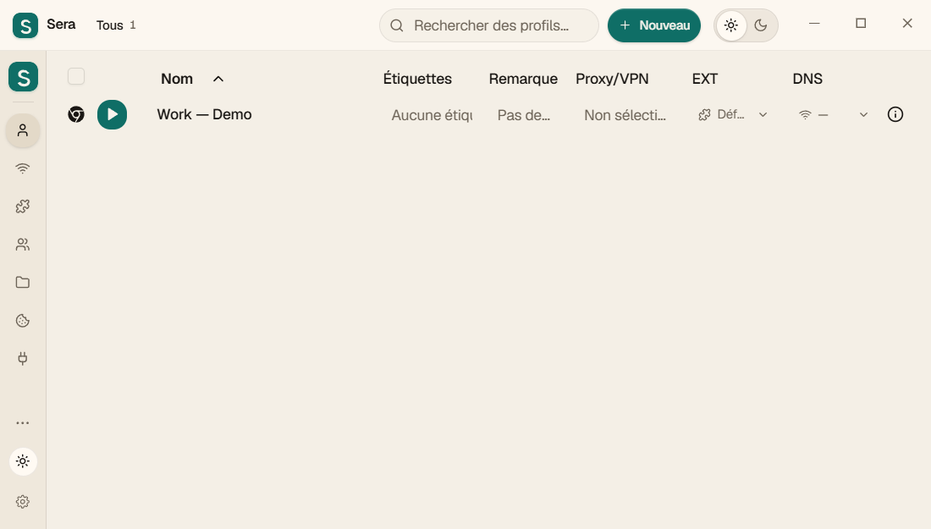Open the Folder icon in sidebar
This screenshot has height=529, width=931.
click(x=23, y=282)
